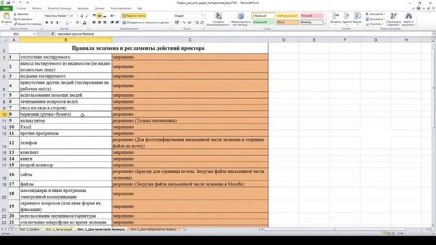Open the font size dropdown
Viewport: 436px width, 245px height.
[x=77, y=16]
